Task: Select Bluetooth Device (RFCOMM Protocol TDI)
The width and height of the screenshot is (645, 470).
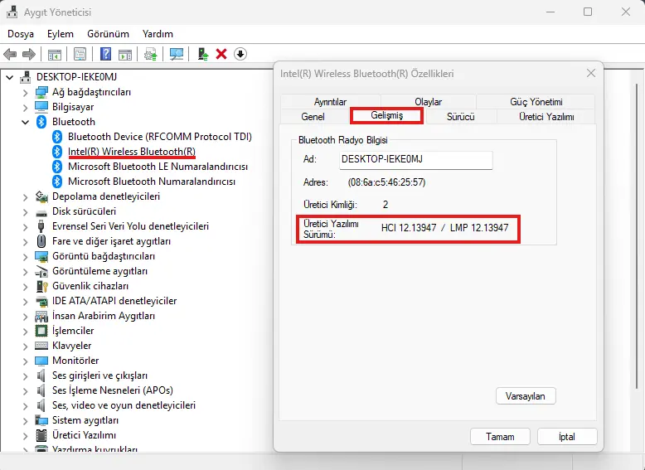Action: coord(160,137)
